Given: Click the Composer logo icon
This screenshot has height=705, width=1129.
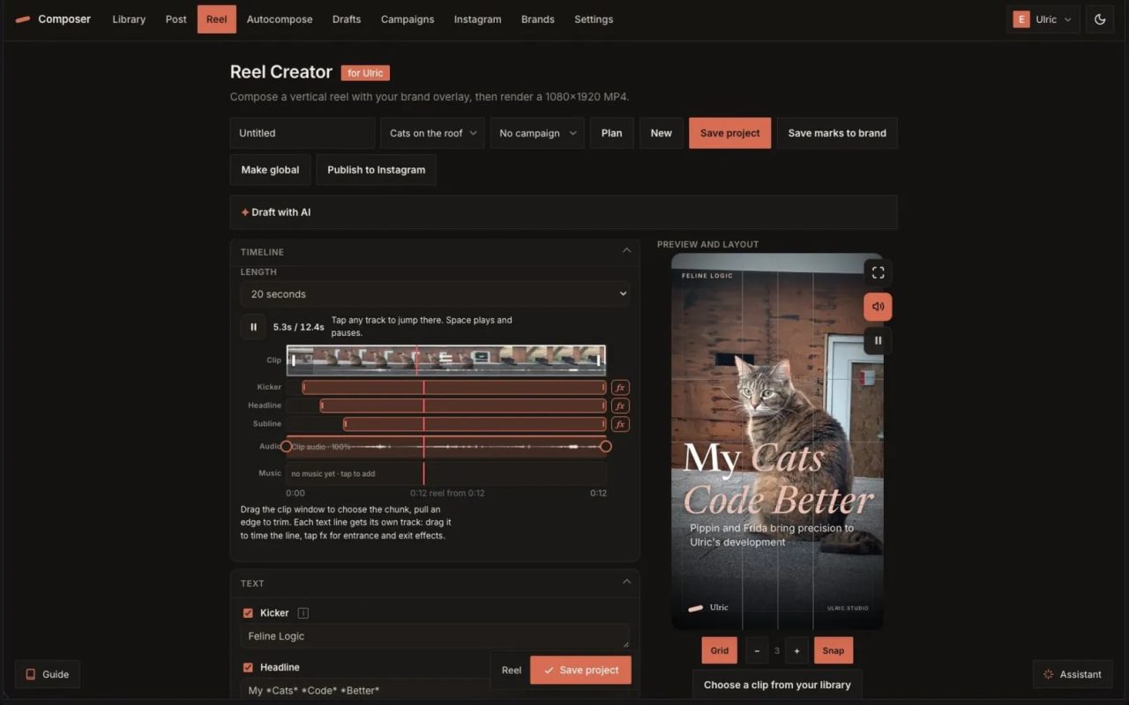Looking at the screenshot, I should [x=23, y=19].
